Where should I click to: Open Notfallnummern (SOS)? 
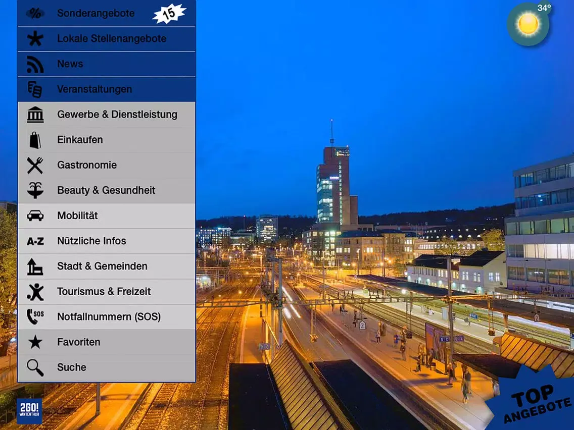pos(107,316)
